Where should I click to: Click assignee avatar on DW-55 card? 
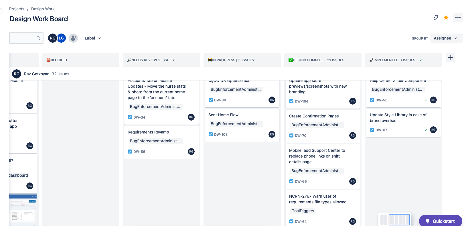tap(433, 100)
